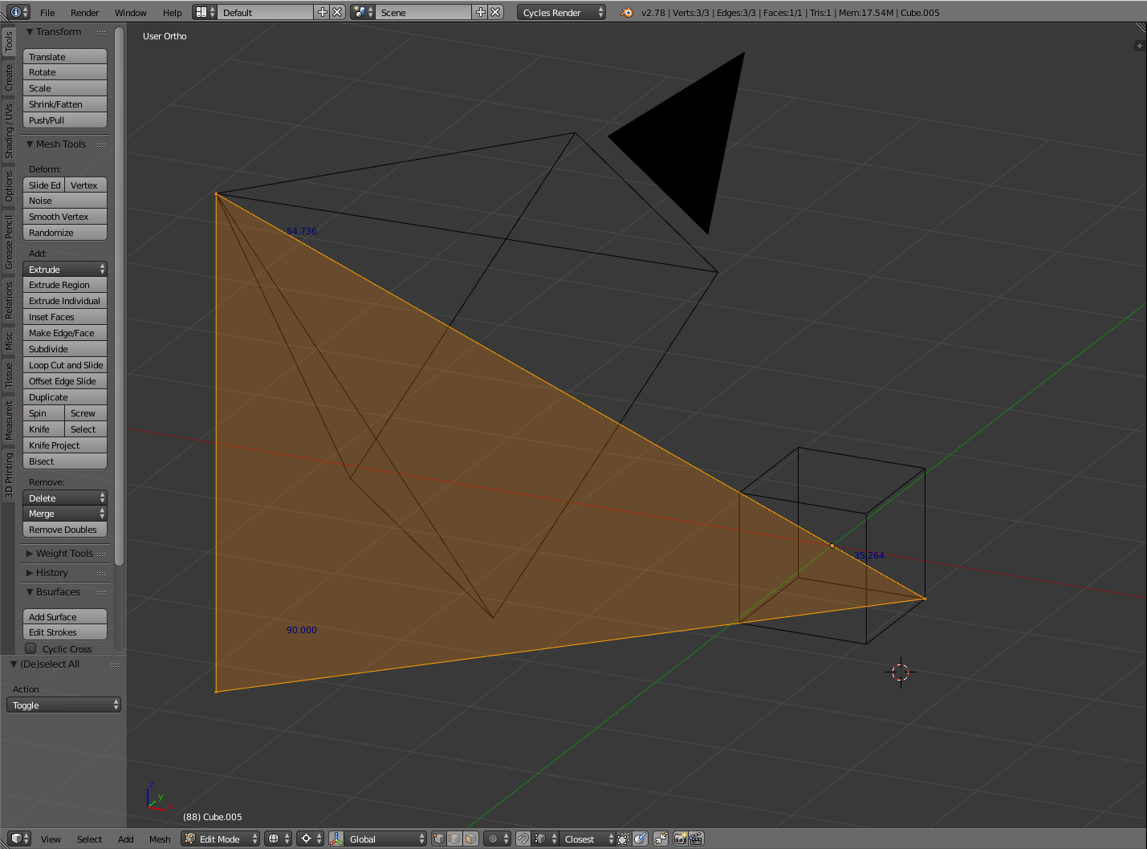Viewport: 1147px width, 849px height.
Task: Open the Mesh menu in viewport header
Action: coord(160,839)
